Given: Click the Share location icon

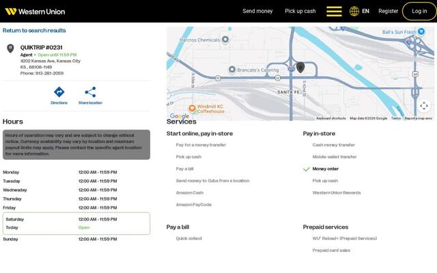Looking at the screenshot, I should pos(90,92).
